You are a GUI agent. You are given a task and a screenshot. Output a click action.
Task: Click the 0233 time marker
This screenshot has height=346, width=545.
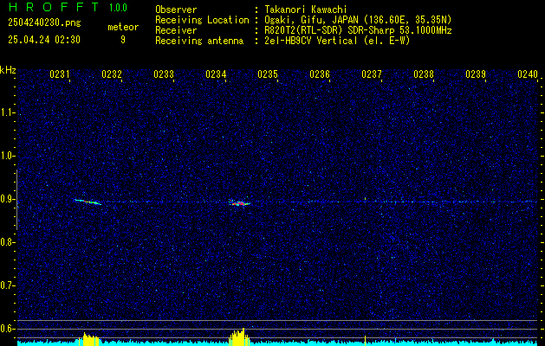tap(164, 74)
